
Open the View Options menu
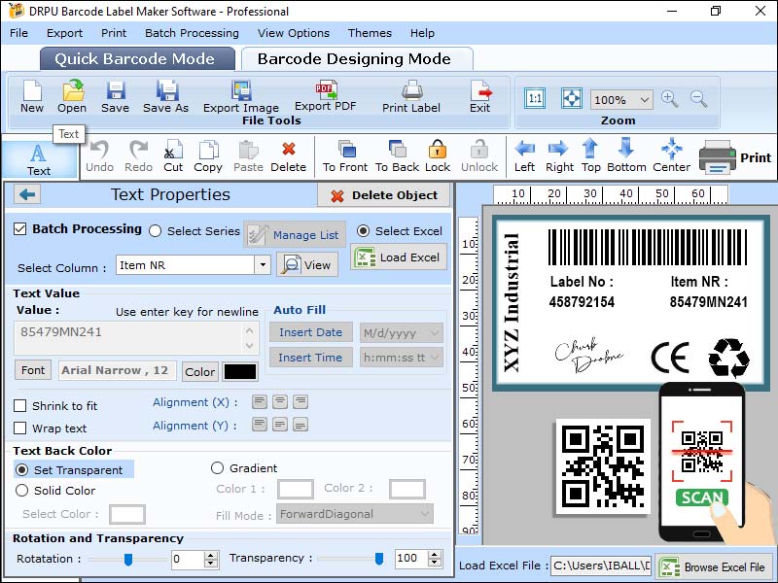pos(294,33)
